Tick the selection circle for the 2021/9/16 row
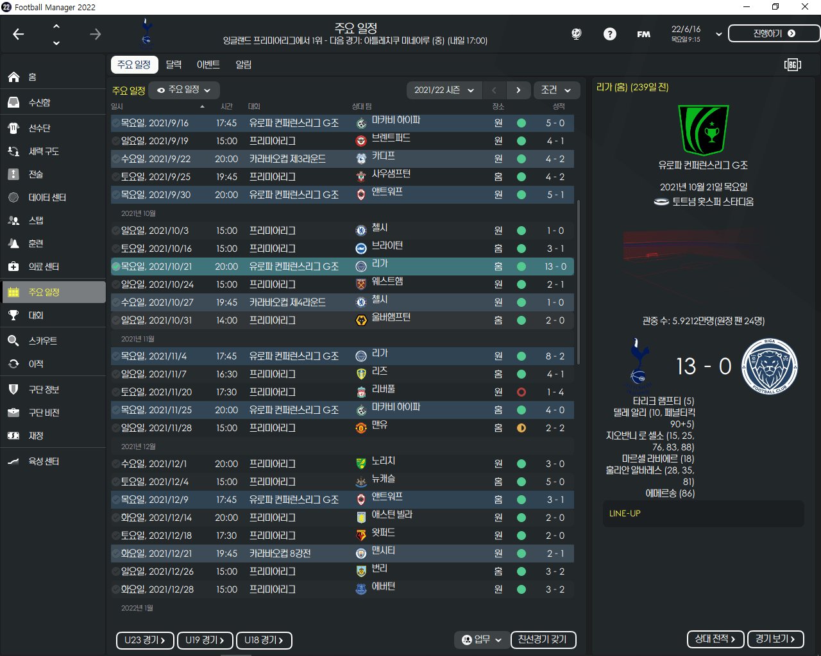This screenshot has width=821, height=656. coord(115,123)
